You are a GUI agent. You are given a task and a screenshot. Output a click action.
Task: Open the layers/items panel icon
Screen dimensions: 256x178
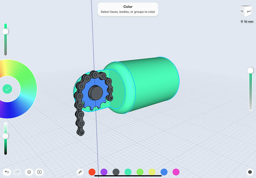click(29, 172)
